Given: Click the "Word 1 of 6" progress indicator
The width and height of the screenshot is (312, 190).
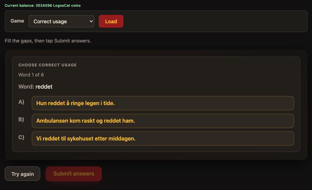Looking at the screenshot, I should click(x=31, y=75).
